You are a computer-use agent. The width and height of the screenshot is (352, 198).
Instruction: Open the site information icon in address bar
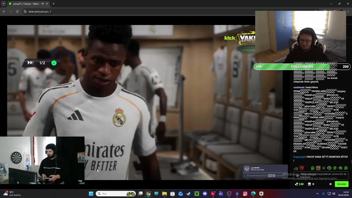[25, 12]
